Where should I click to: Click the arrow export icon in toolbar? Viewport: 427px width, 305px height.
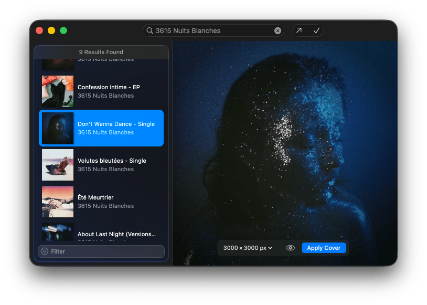click(299, 30)
